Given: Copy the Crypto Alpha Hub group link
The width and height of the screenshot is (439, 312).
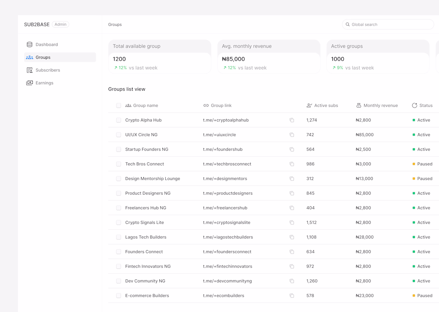Looking at the screenshot, I should (x=292, y=120).
